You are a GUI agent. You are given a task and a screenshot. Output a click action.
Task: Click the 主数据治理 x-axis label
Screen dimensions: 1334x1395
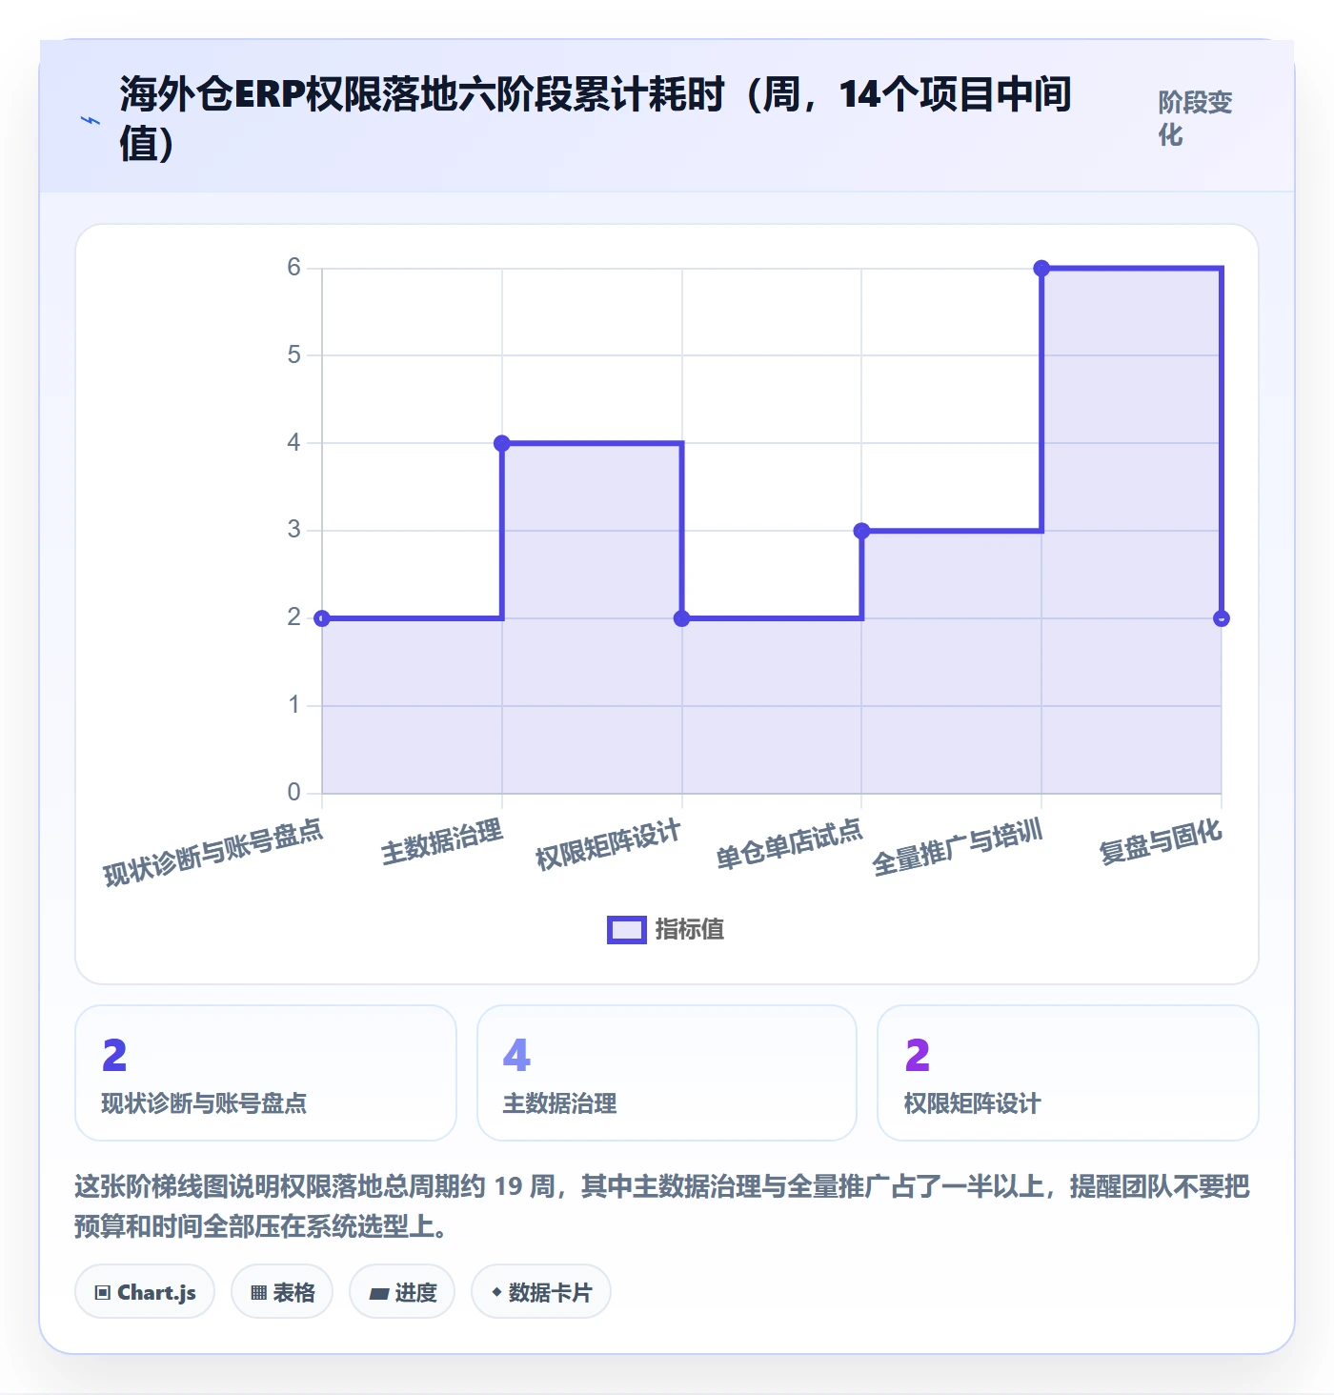(x=442, y=841)
